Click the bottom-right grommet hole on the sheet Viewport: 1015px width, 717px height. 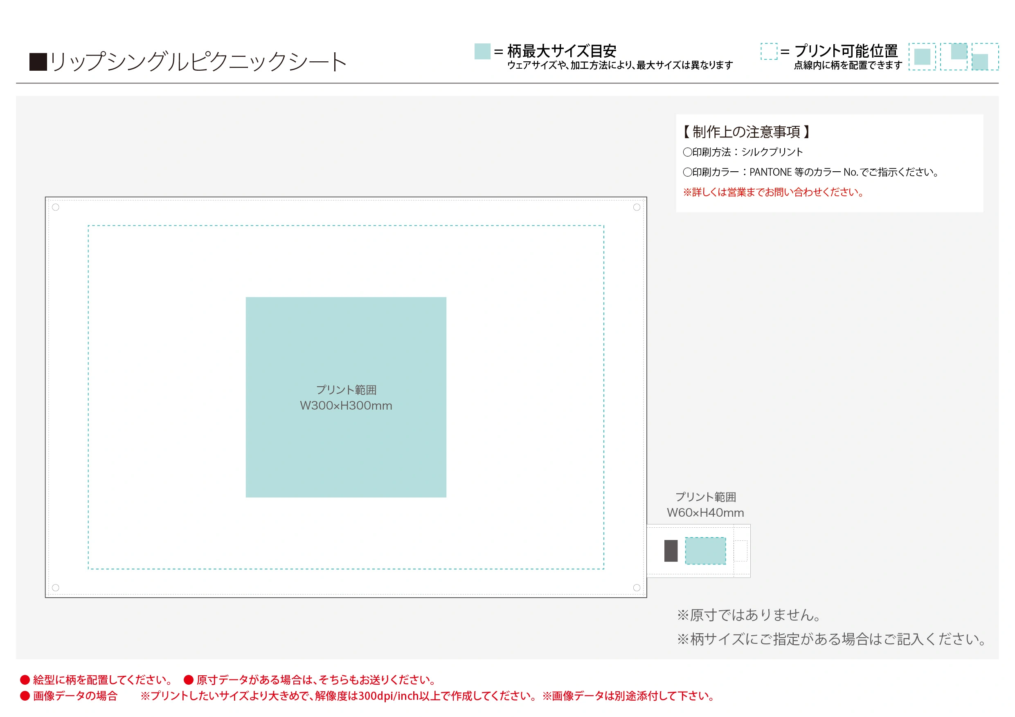point(637,587)
